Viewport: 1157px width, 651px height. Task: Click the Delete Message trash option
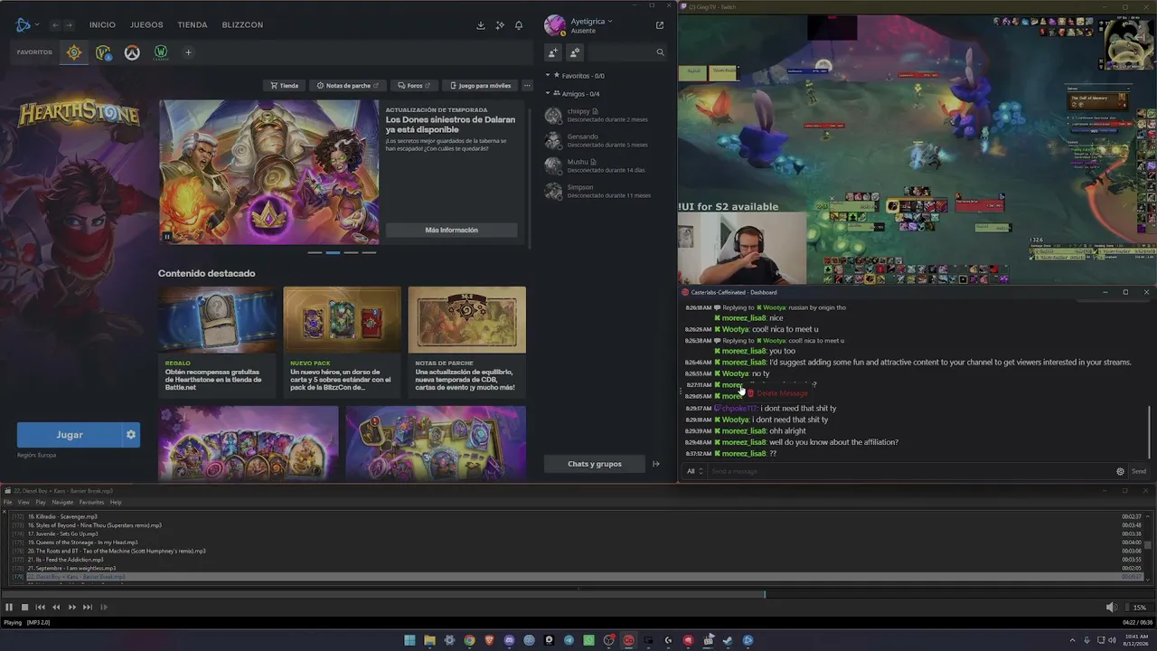[777, 393]
